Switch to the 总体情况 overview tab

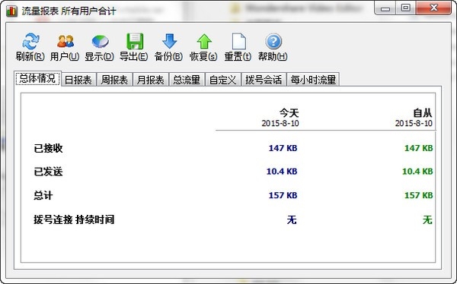[x=37, y=79]
